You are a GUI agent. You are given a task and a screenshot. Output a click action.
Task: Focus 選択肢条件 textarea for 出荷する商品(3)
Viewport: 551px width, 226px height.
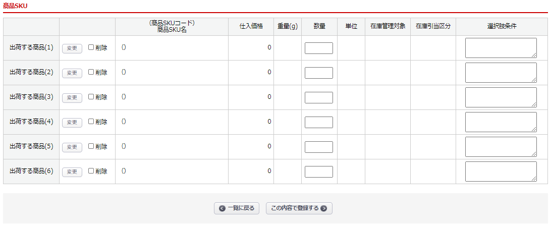point(501,97)
